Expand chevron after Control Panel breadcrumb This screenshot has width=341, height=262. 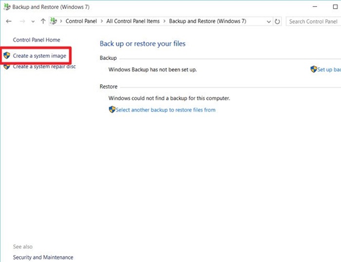(x=101, y=21)
